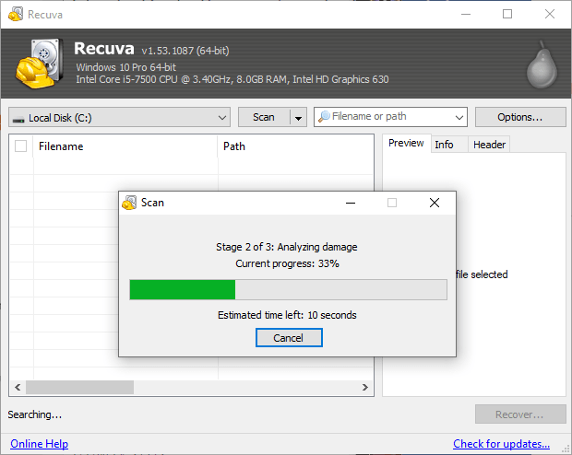Click the 'Current progress: 33%' text
The image size is (572, 455).
(x=288, y=263)
